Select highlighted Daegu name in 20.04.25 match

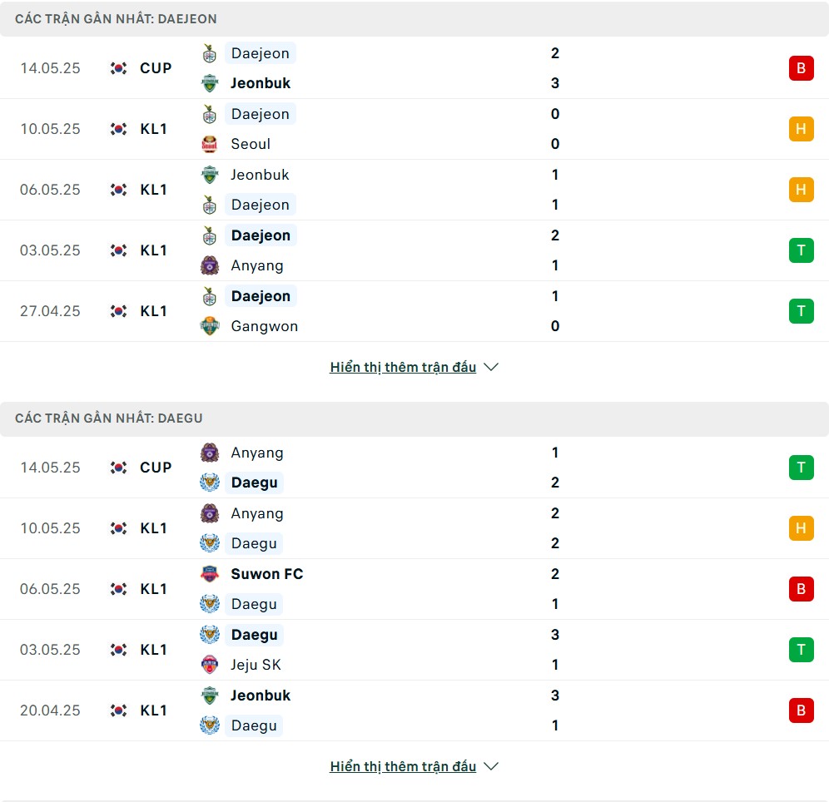click(254, 725)
